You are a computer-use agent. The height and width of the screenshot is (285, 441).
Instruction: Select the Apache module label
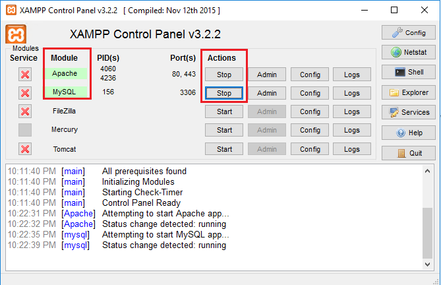[x=65, y=73]
